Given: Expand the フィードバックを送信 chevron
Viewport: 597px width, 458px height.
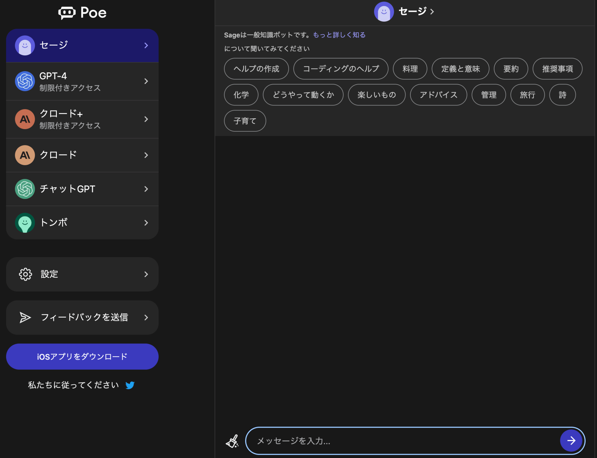Looking at the screenshot, I should tap(146, 318).
